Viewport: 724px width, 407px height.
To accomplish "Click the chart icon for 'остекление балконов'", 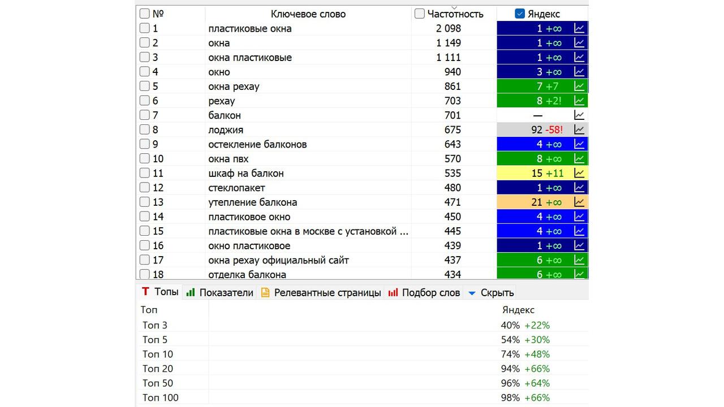I will click(579, 144).
